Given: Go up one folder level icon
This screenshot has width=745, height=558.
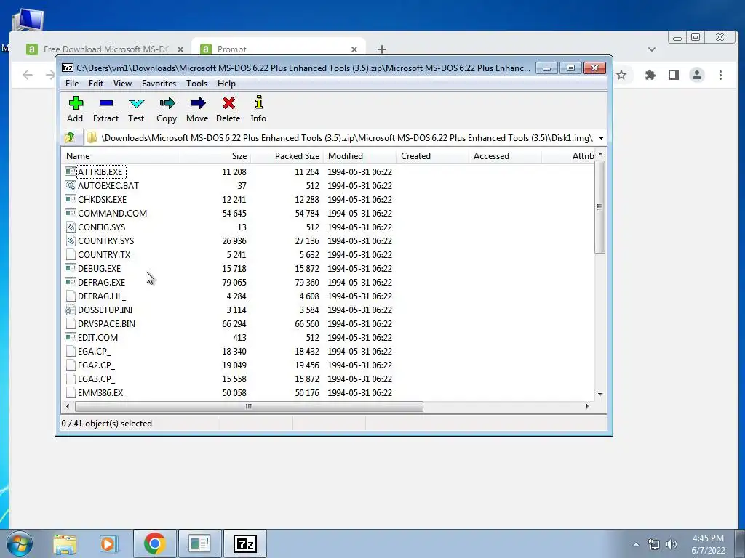Looking at the screenshot, I should click(70, 137).
